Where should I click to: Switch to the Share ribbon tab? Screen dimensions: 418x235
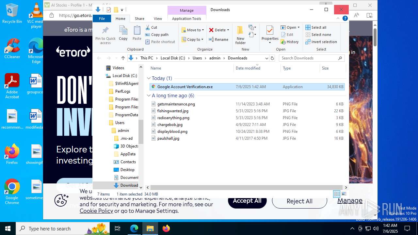pos(139,19)
